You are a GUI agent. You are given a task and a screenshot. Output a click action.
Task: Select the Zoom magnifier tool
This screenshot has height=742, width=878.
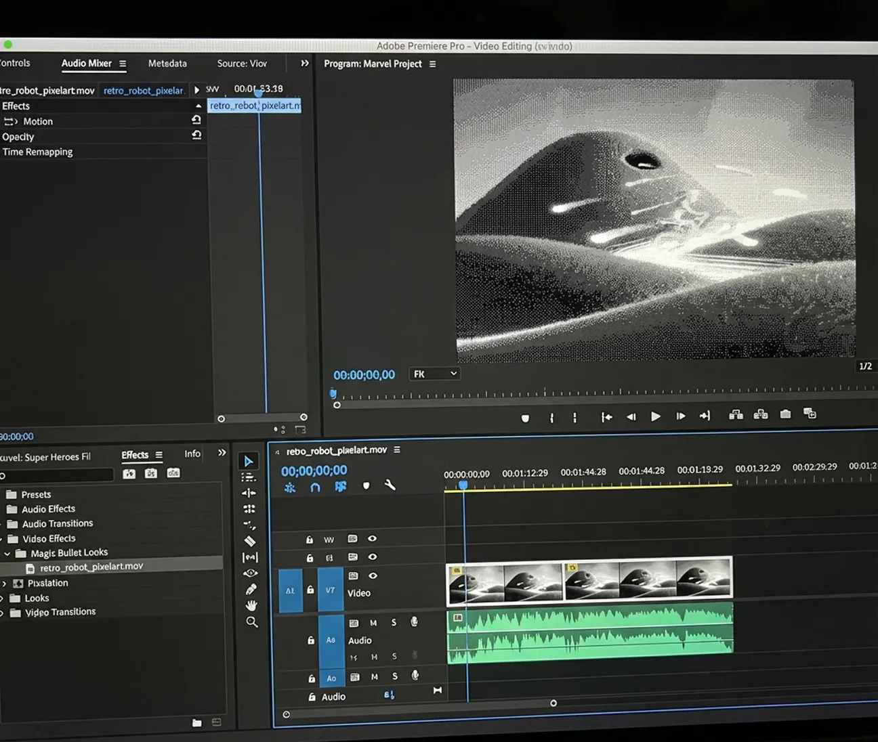point(251,622)
